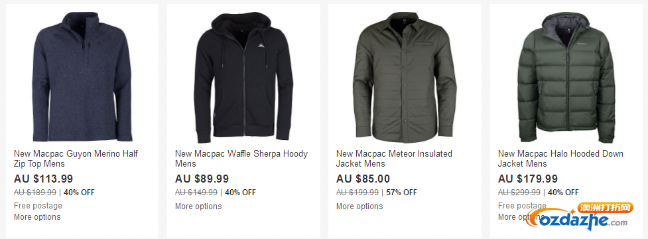Click More options under Waffle Sherpa Hoody
Viewport: 648px width, 239px height.
click(x=198, y=206)
